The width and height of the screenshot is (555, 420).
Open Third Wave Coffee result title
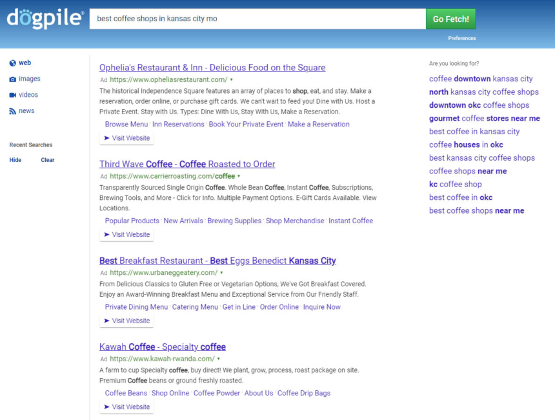[187, 164]
